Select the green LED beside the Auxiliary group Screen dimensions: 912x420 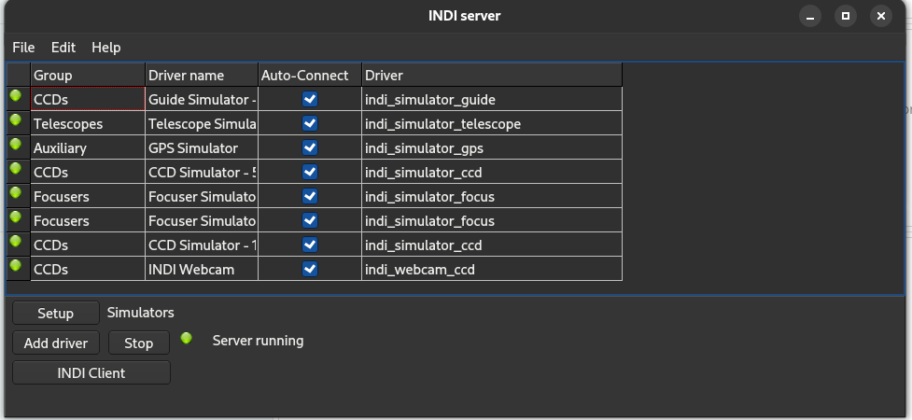click(16, 145)
